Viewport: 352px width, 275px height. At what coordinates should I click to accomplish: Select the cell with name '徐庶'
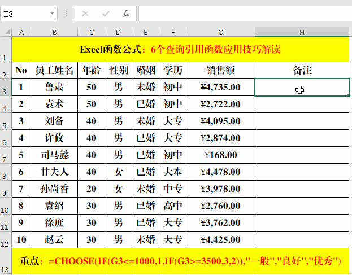[x=54, y=222]
